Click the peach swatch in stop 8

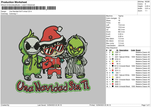[x=112, y=68]
